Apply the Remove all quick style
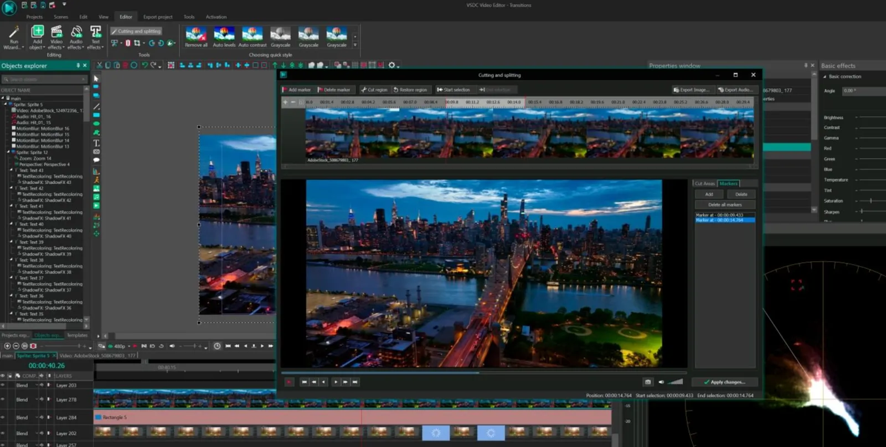886x447 pixels. 196,37
